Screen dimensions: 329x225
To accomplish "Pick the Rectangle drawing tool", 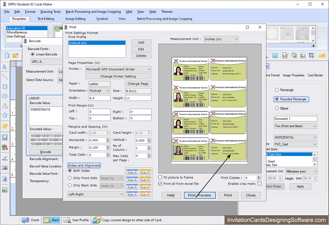I will [x=5, y=86].
